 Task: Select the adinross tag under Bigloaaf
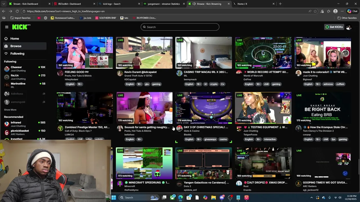pyautogui.click(x=328, y=84)
